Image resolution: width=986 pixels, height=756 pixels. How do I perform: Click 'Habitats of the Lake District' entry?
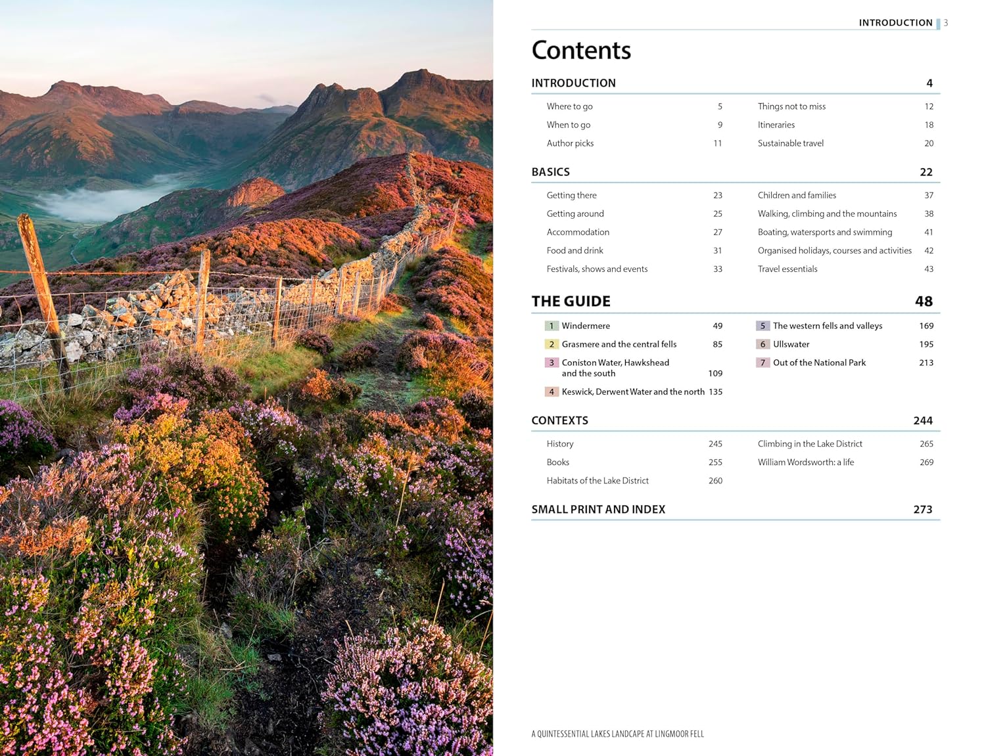point(597,481)
